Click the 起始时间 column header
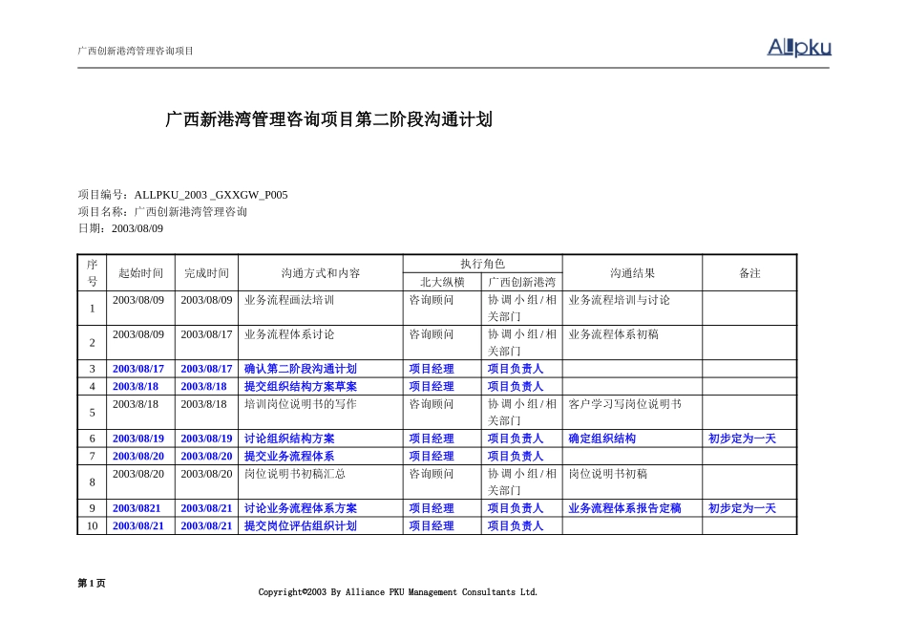The image size is (907, 642). pyautogui.click(x=140, y=273)
